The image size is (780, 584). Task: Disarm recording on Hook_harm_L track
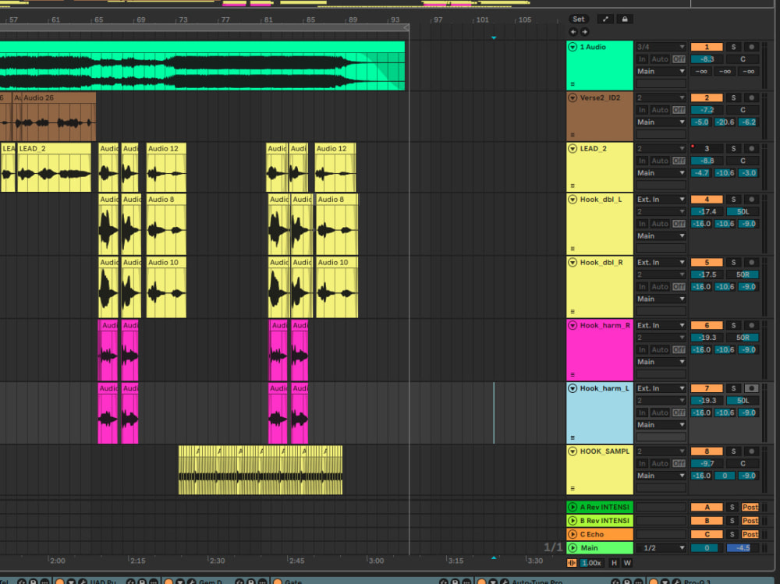pos(751,388)
